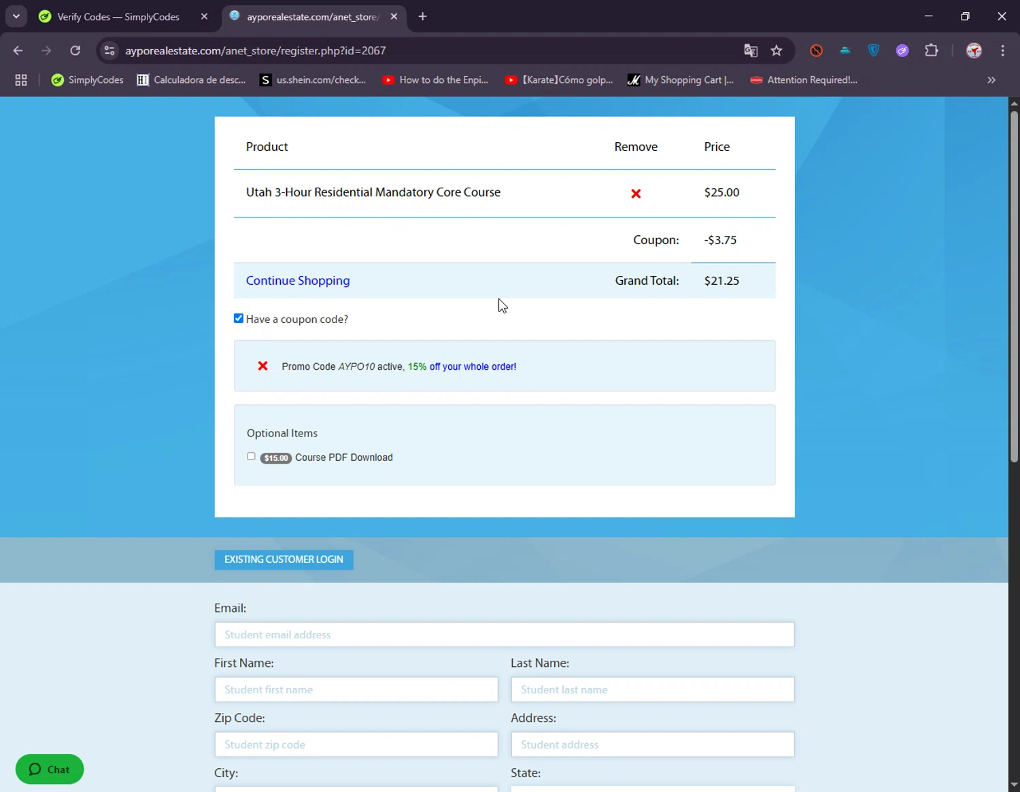1020x792 pixels.
Task: Open the My Shopping Cart bookmark
Action: [681, 80]
